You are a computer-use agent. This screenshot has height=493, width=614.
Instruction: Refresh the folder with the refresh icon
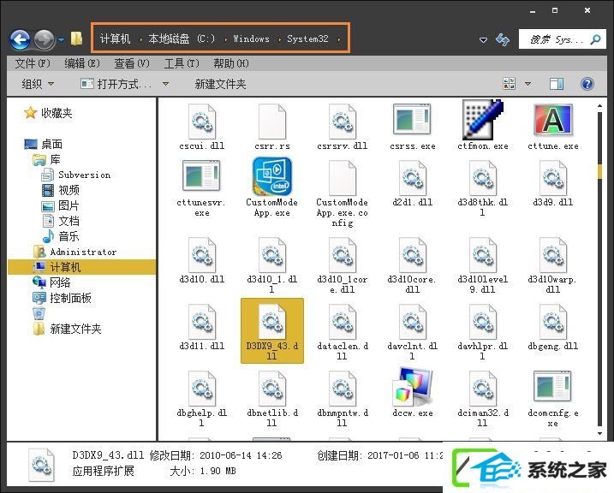click(x=503, y=39)
